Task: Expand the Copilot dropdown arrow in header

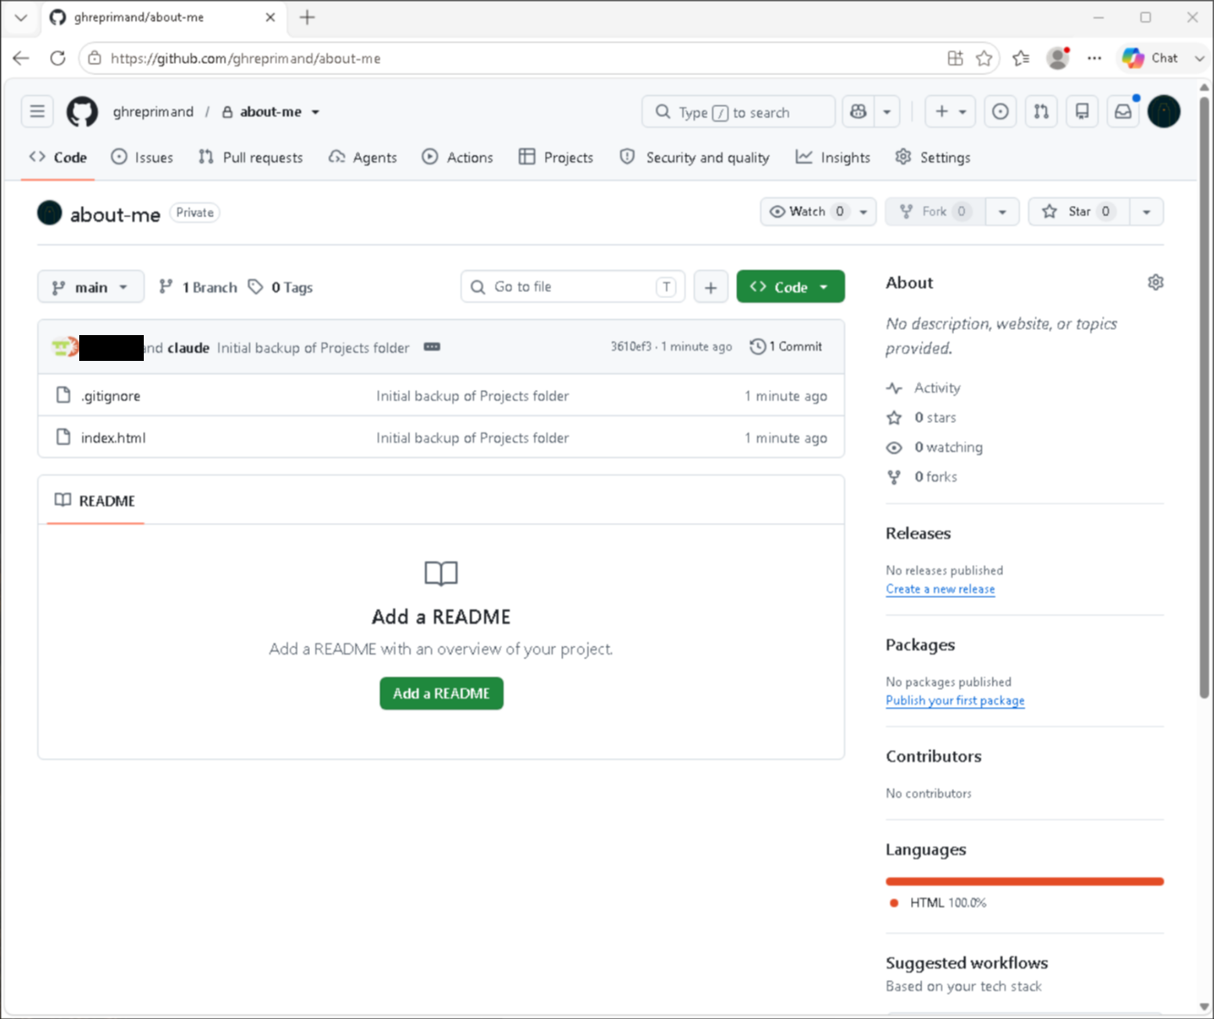Action: (887, 112)
